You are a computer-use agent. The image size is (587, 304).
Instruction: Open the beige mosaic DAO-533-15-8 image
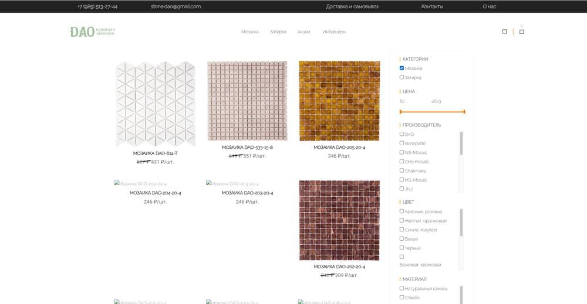pos(248,101)
